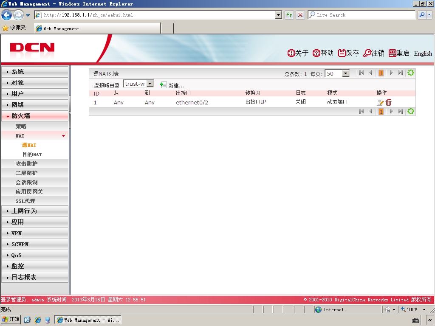Select page 1 in bottom pager
This screenshot has width=435, height=326.
381,112
